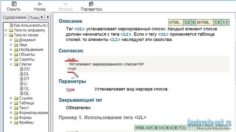Expand the Документ tree node
The width and height of the screenshot is (236, 132).
tap(11, 40)
